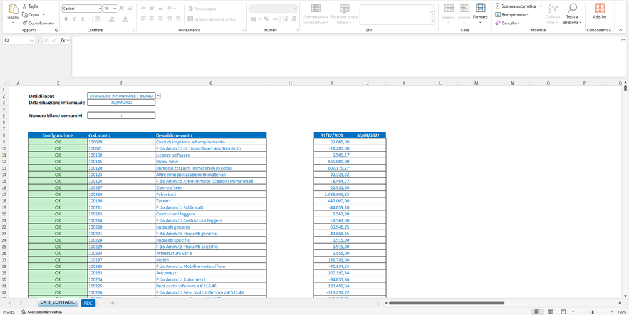The width and height of the screenshot is (629, 315).
Task: Open the Cancella menu
Action: pyautogui.click(x=507, y=23)
